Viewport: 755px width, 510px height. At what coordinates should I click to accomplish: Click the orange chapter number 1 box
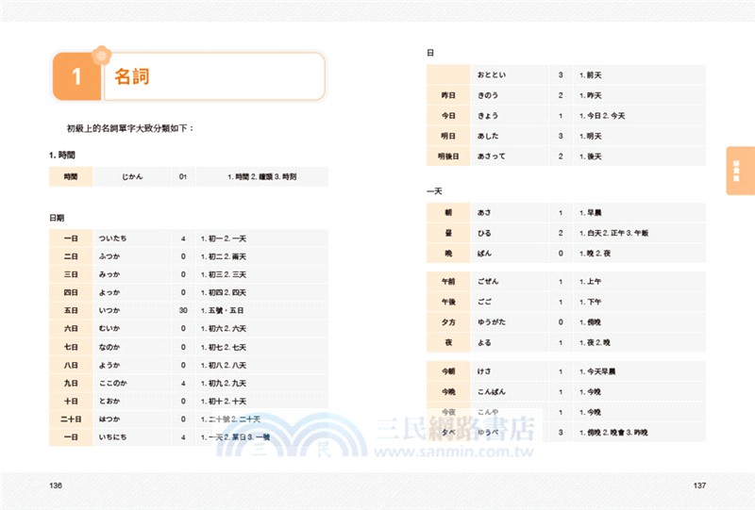[x=76, y=76]
